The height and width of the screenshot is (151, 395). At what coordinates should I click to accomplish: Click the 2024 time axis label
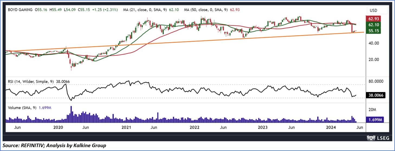330,127
